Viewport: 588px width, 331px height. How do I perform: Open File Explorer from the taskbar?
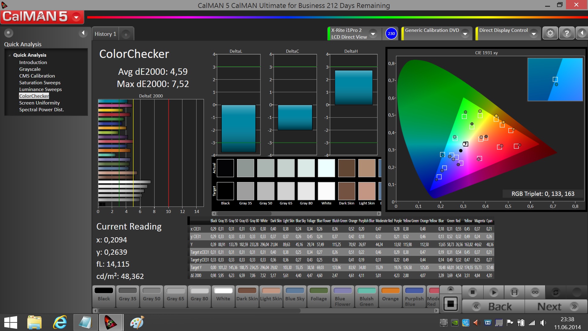34,323
